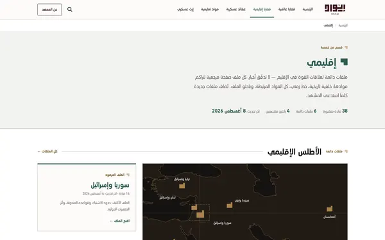
Task: Click the تركيا وإسرائيل map label
Action: pyautogui.click(x=182, y=179)
